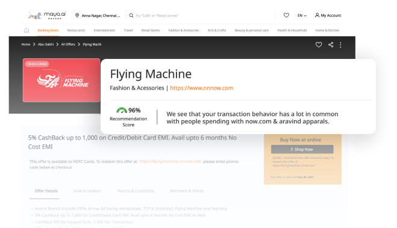397x228 pixels.
Task: Share this offer via the share icon
Action: pyautogui.click(x=331, y=45)
